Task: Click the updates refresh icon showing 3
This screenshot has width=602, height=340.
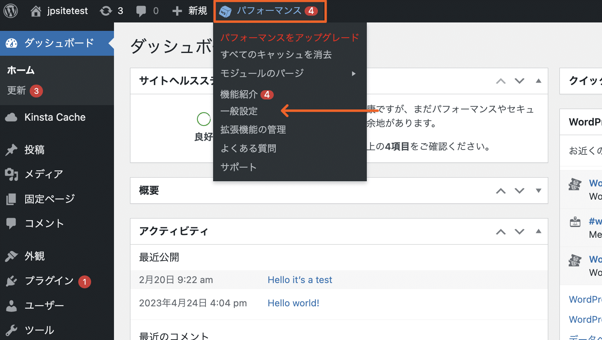Action: tap(105, 11)
